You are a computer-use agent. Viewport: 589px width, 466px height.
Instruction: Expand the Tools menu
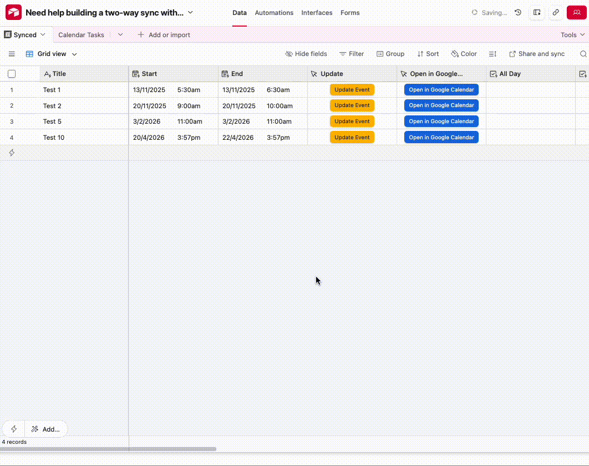coord(572,35)
